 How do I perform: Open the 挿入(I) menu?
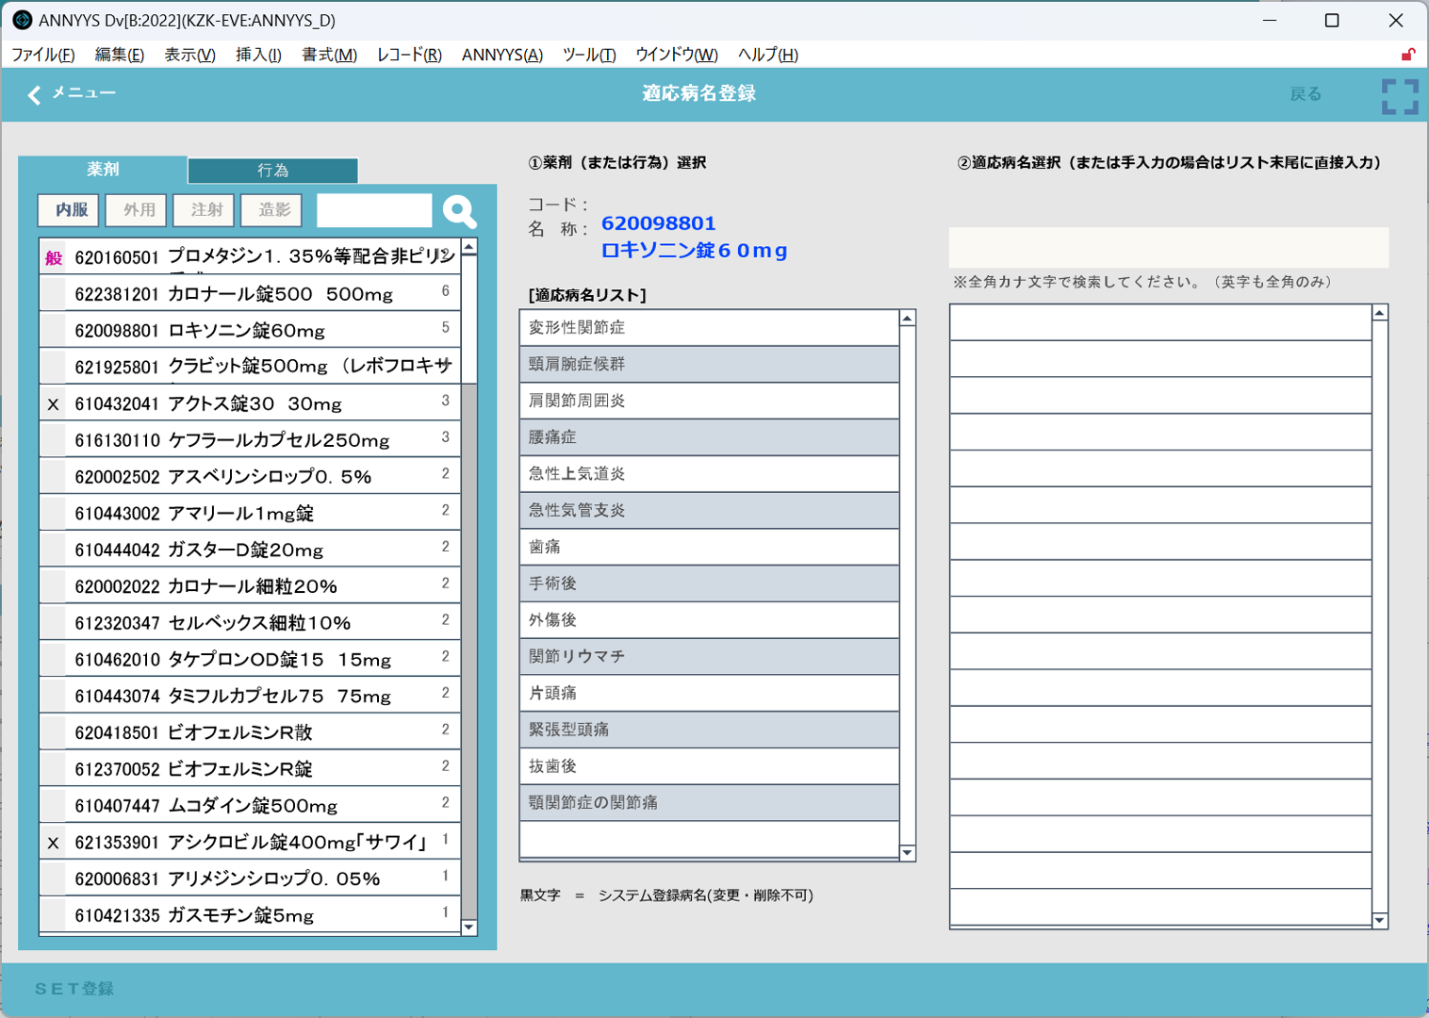tap(258, 55)
